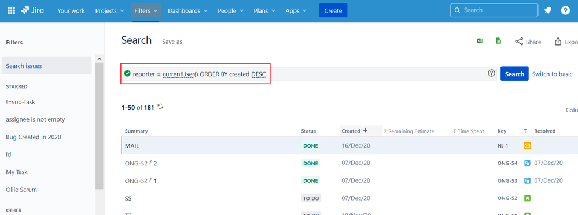The image size is (578, 215).
Task: Open the app switcher grid icon
Action: click(12, 10)
